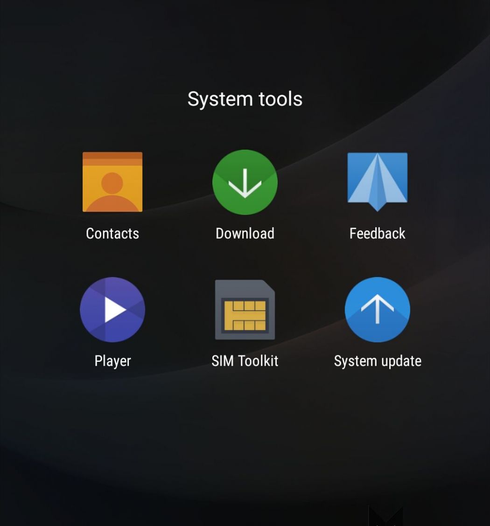Start the purple Player app icon
490x526 pixels.
(112, 310)
